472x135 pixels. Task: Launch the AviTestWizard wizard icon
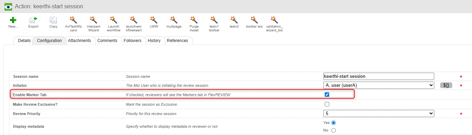coord(73,20)
